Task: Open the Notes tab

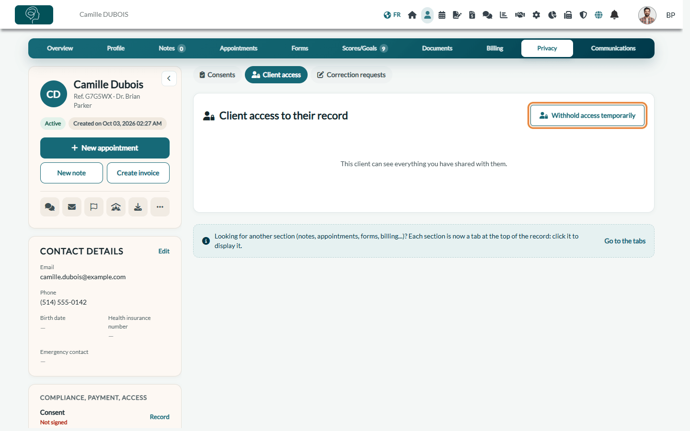Action: 172,48
